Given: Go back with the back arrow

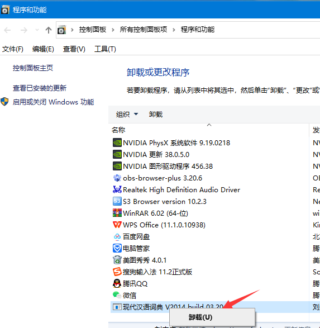Looking at the screenshot, I should coord(7,30).
